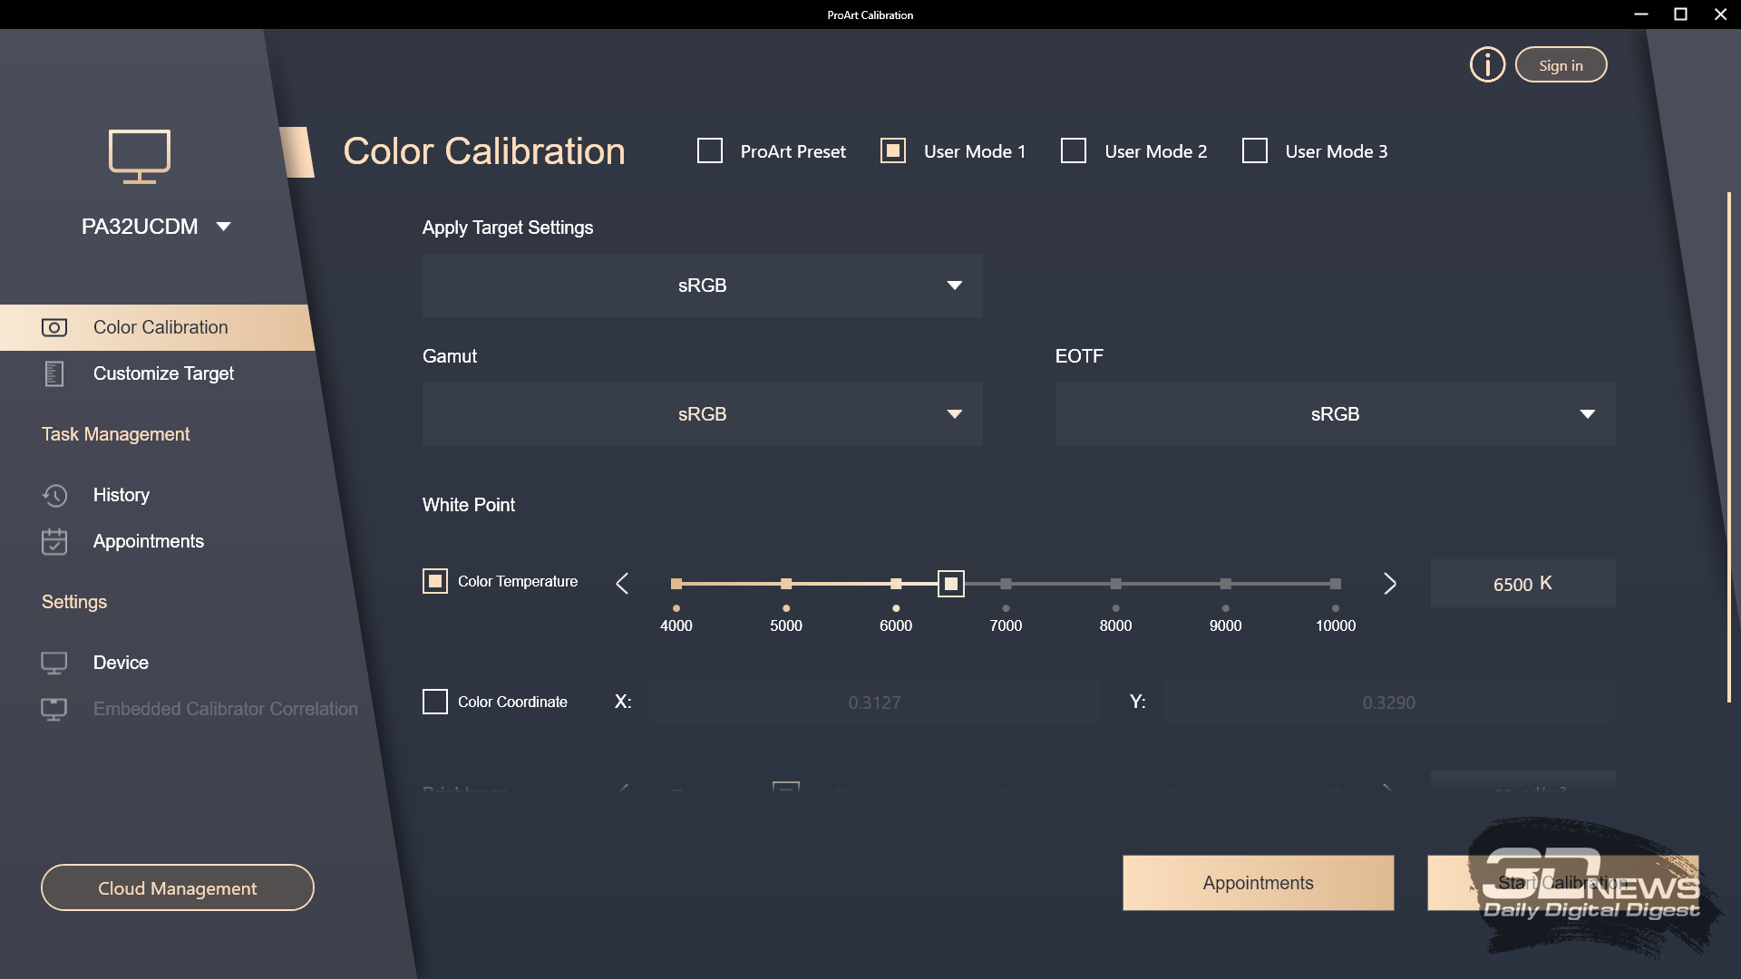Set color temperature slider to 9000 mark
1741x979 pixels.
1226,584
